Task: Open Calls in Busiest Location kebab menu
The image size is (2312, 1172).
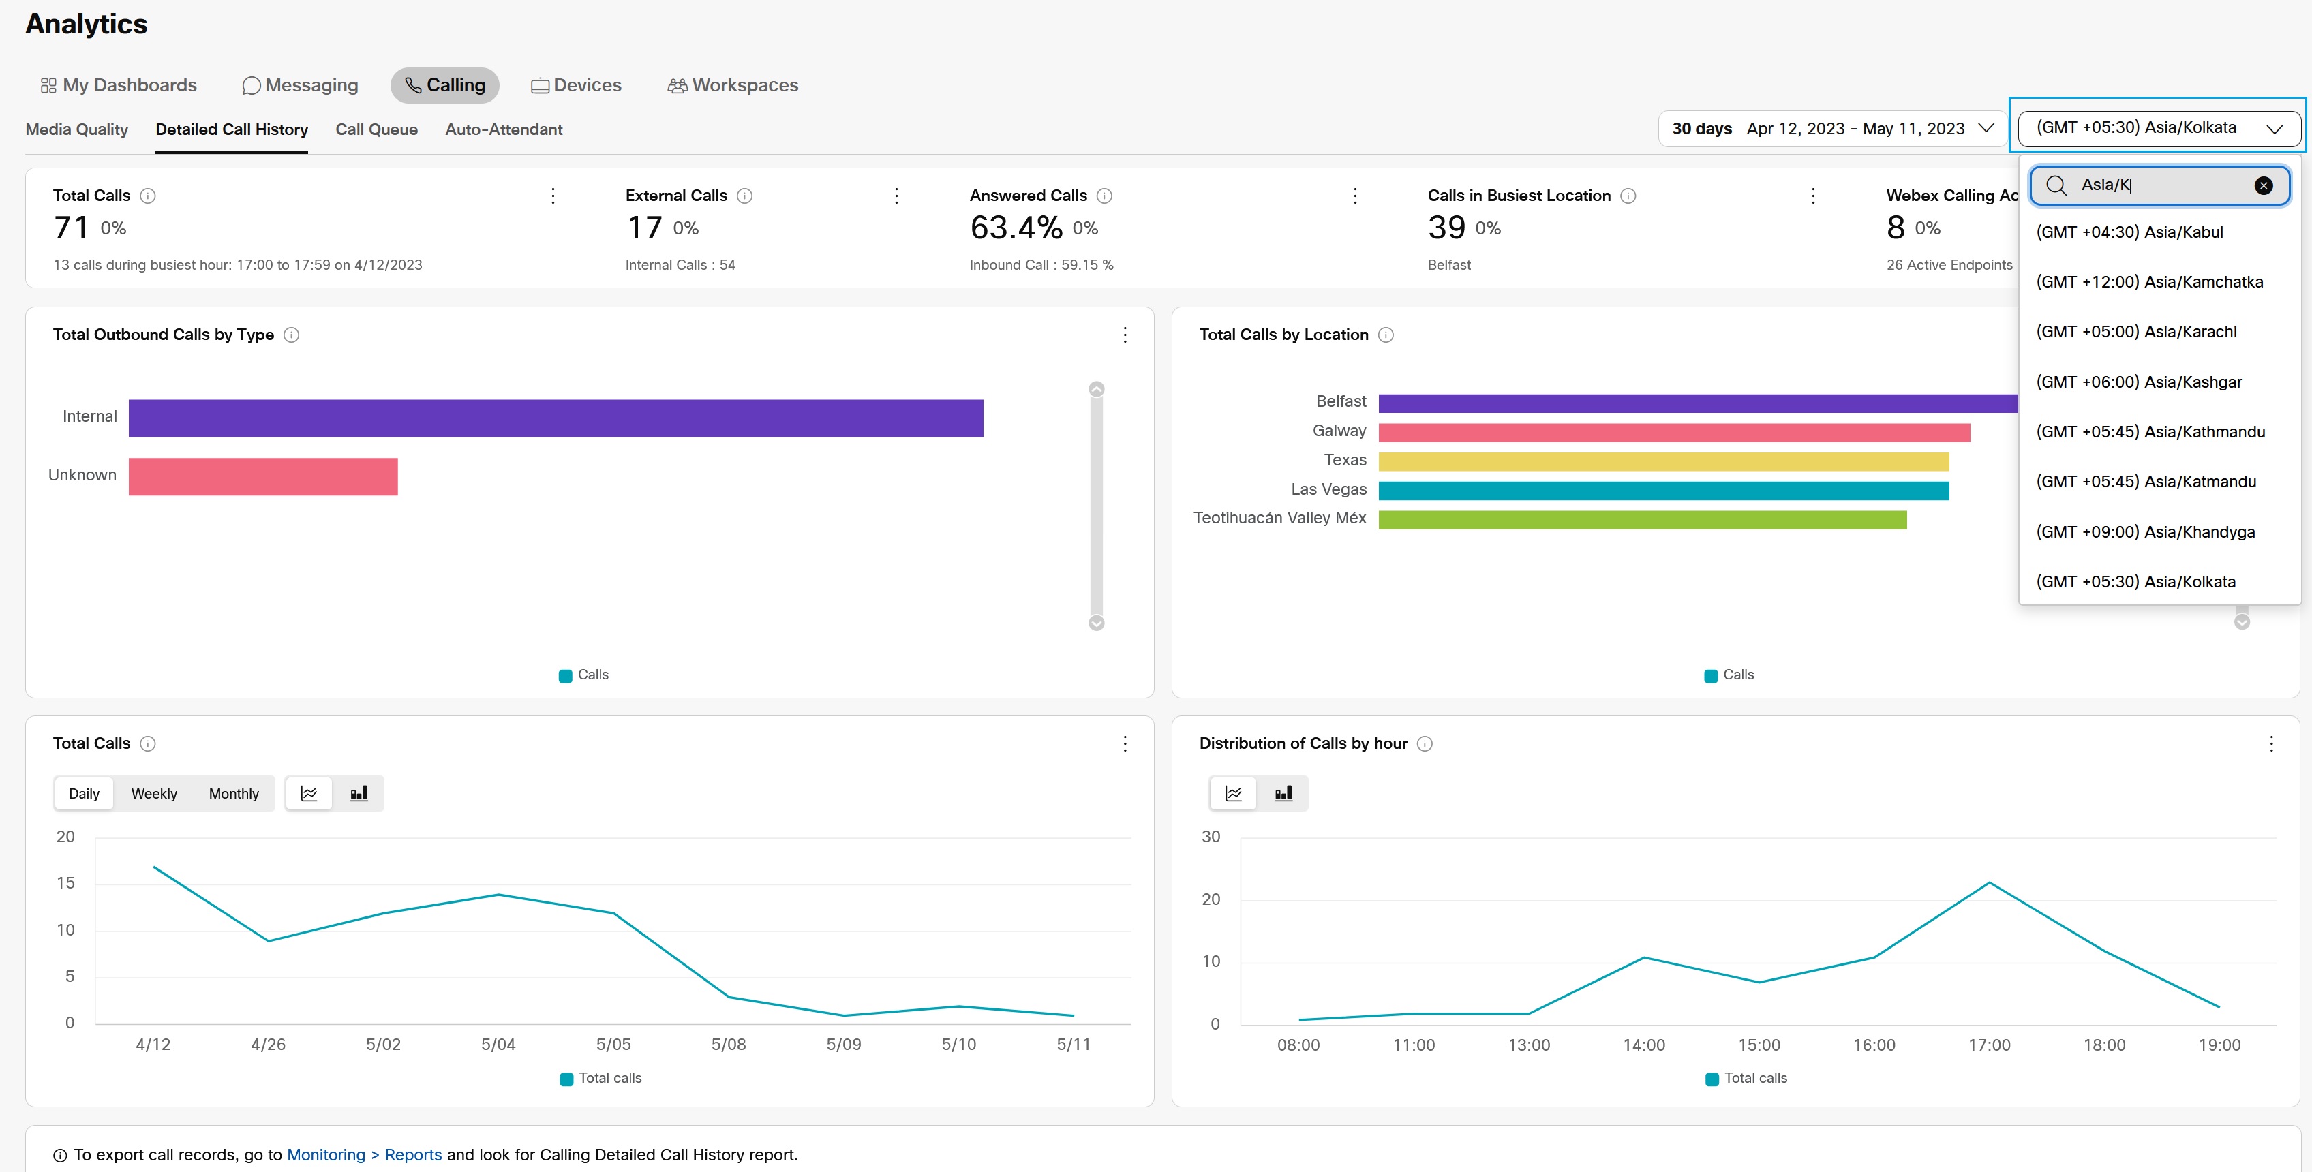Action: click(1813, 196)
